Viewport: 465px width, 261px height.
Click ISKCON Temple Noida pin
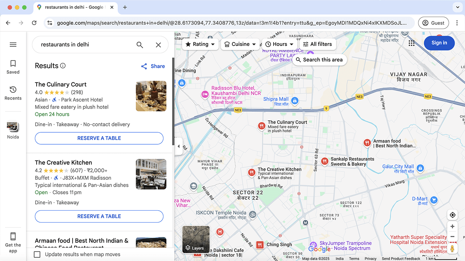pyautogui.click(x=252, y=215)
